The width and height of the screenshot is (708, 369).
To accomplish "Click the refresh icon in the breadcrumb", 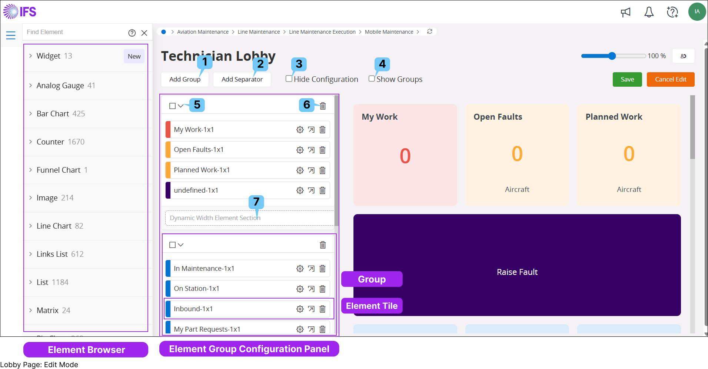I will [x=430, y=31].
